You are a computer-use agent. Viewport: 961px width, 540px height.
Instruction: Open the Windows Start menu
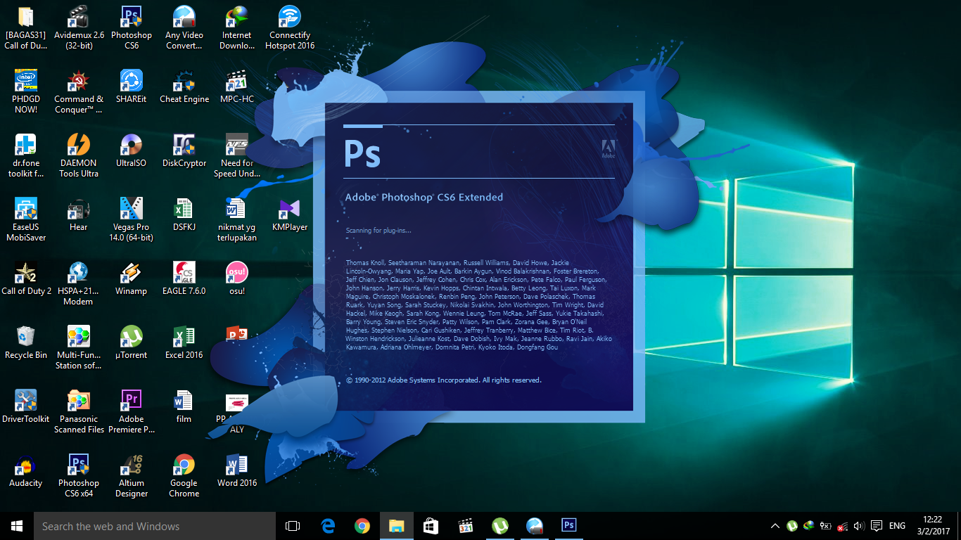[x=17, y=526]
